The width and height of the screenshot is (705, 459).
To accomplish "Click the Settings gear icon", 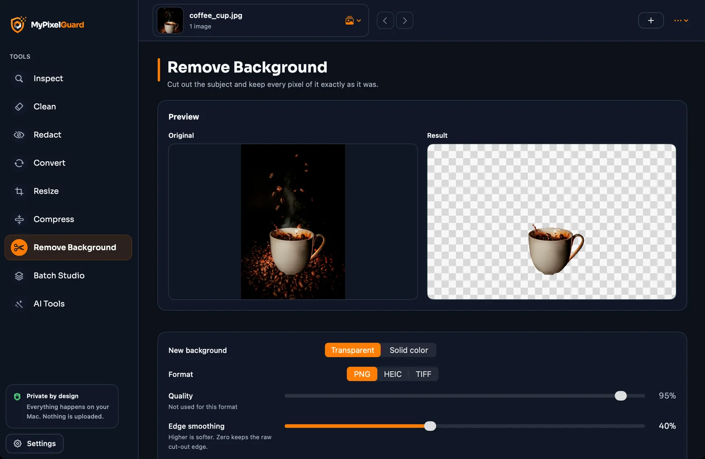I will point(18,444).
